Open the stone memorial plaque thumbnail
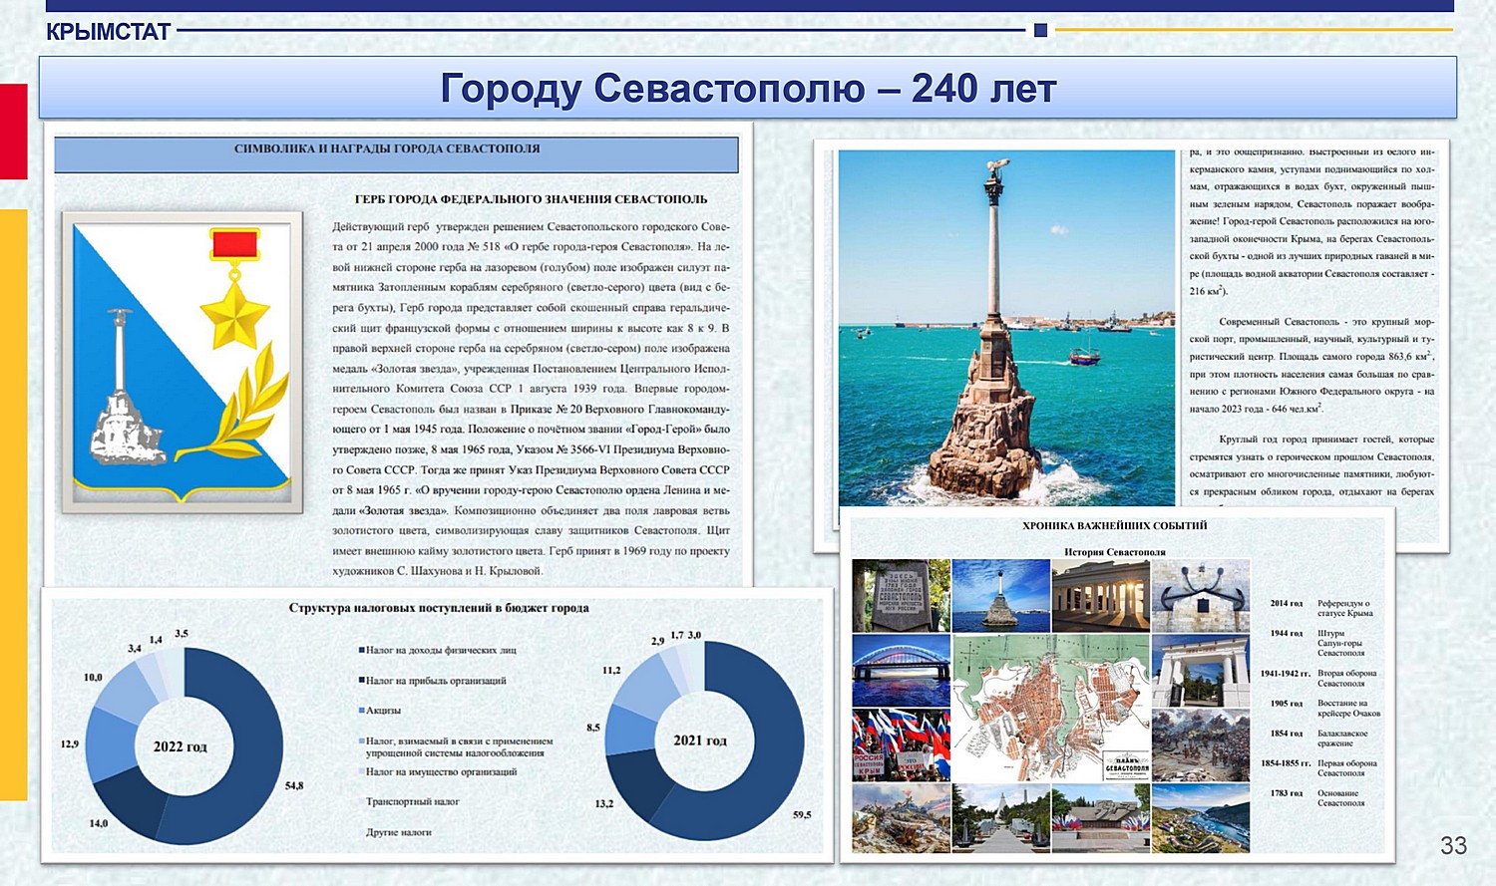Screen dimensions: 1496x886 [901, 596]
